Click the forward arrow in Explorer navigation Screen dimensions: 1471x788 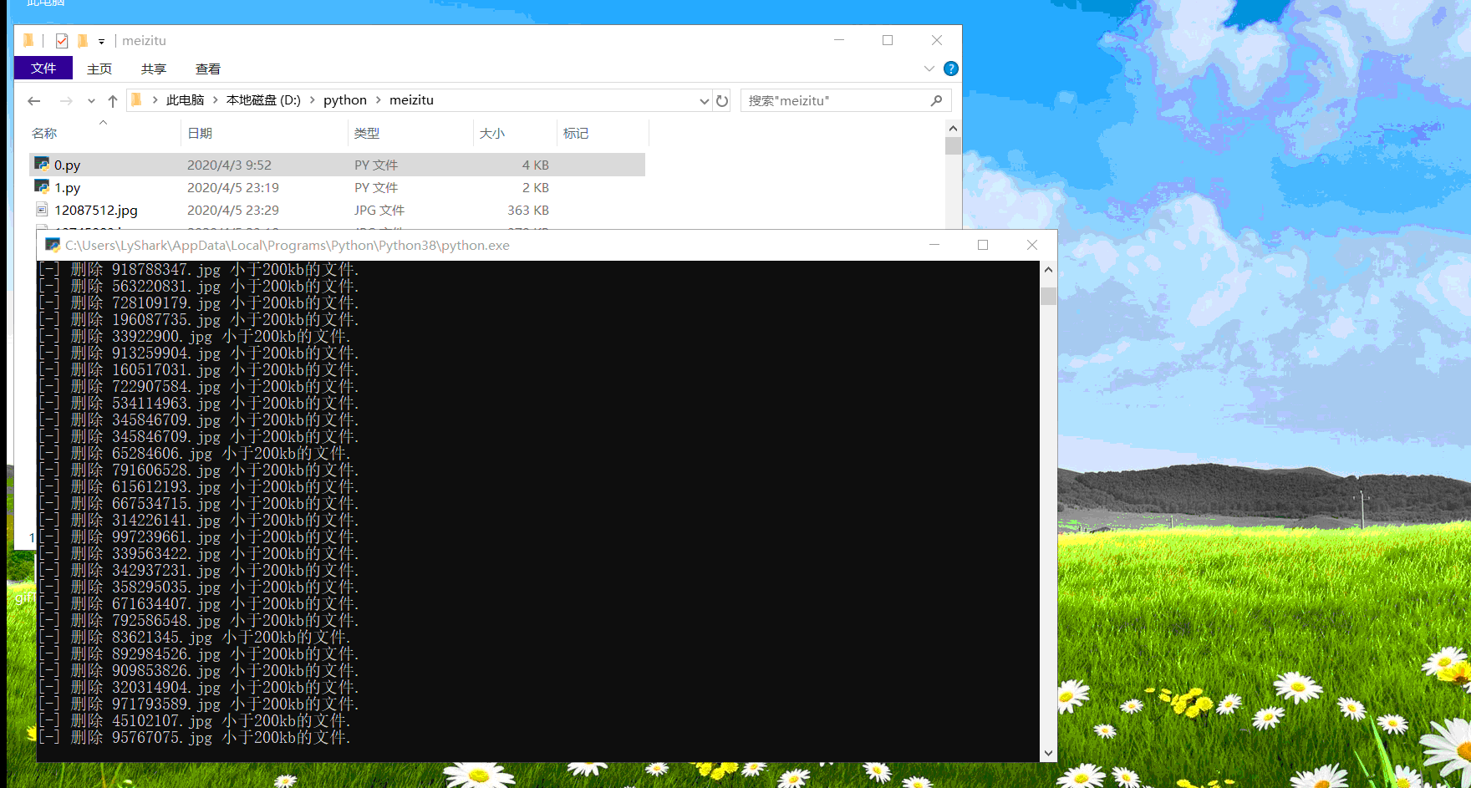click(66, 101)
